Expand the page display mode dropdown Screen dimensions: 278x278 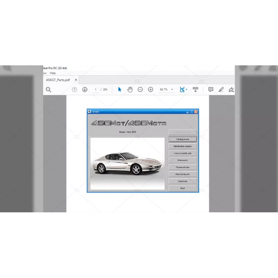coord(186,89)
